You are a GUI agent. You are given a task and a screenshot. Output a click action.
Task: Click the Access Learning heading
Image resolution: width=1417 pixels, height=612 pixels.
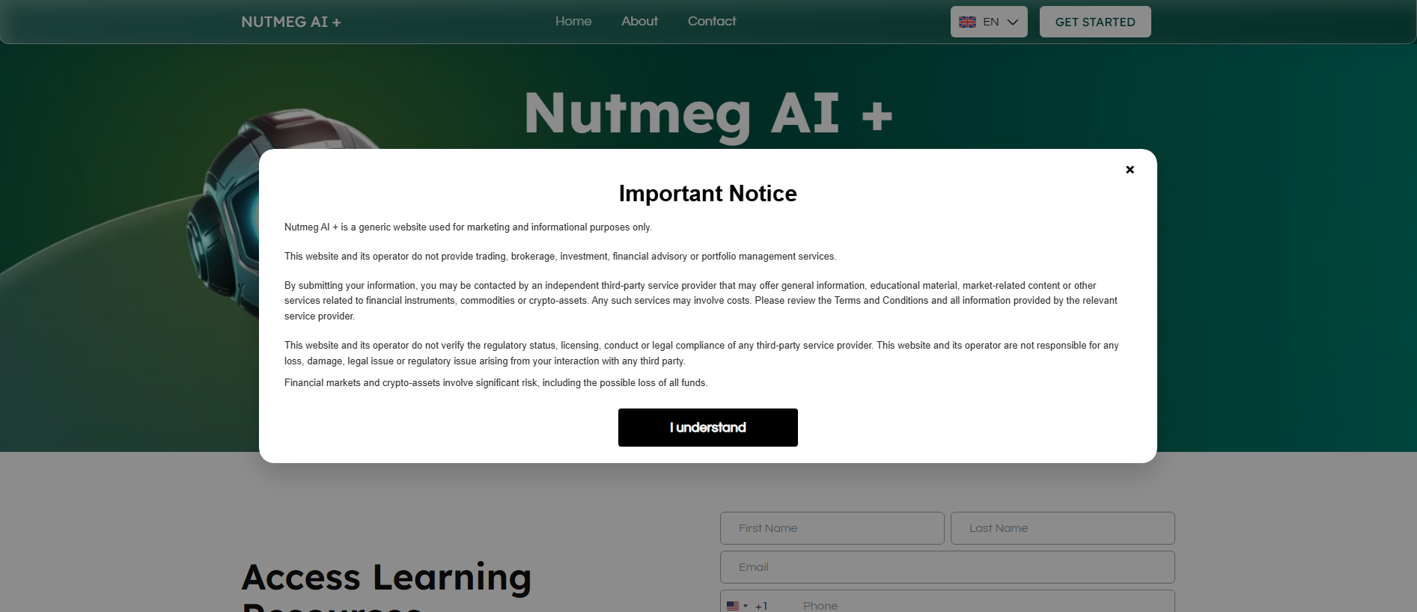click(x=386, y=578)
